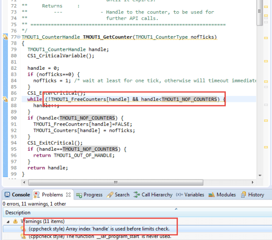Click the Modules tab icon
The width and height of the screenshot is (272, 240).
[211, 195]
